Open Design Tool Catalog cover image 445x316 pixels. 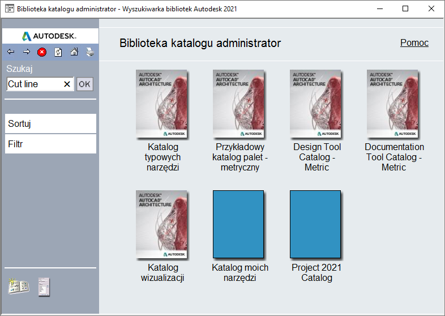(x=315, y=104)
